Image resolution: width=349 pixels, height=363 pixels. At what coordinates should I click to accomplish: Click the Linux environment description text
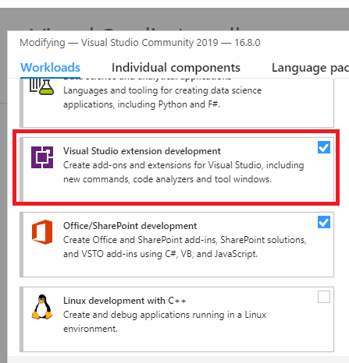[x=165, y=322]
